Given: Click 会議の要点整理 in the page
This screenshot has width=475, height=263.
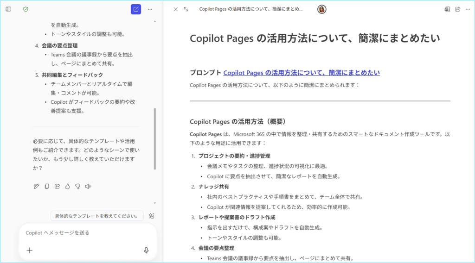Looking at the screenshot, I should pos(216,248).
